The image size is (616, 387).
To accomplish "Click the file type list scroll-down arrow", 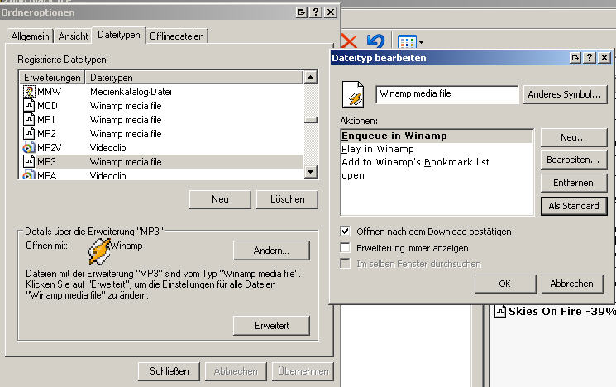I will pos(311,172).
